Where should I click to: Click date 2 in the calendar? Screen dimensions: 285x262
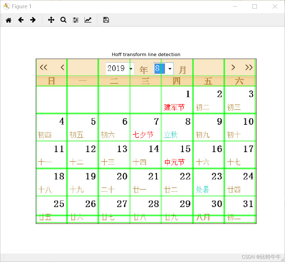coord(220,94)
